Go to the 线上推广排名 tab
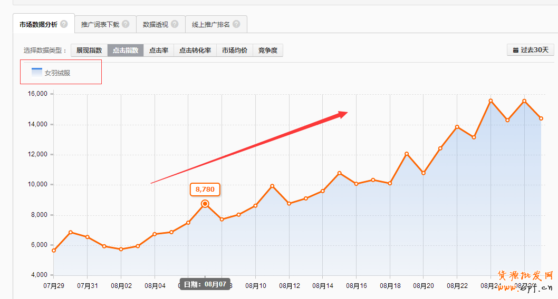This screenshot has width=558, height=299. coord(211,24)
